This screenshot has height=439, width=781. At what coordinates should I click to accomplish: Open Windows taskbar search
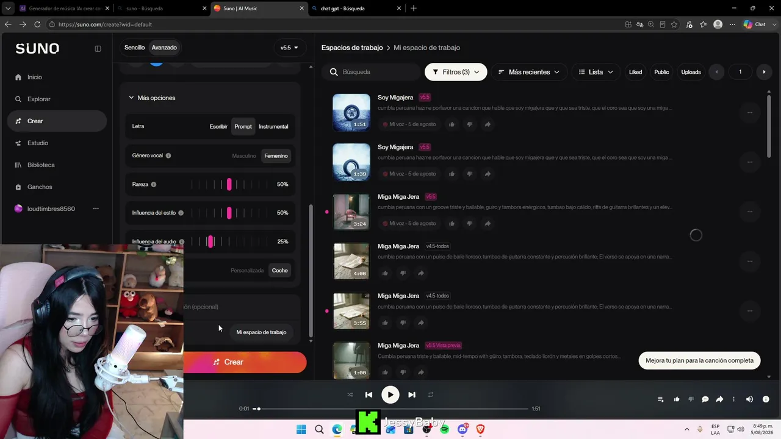[x=319, y=429]
